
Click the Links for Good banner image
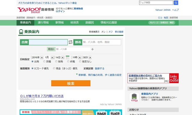174,78
